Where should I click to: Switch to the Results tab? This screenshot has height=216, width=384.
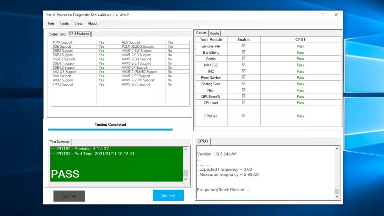pos(201,33)
